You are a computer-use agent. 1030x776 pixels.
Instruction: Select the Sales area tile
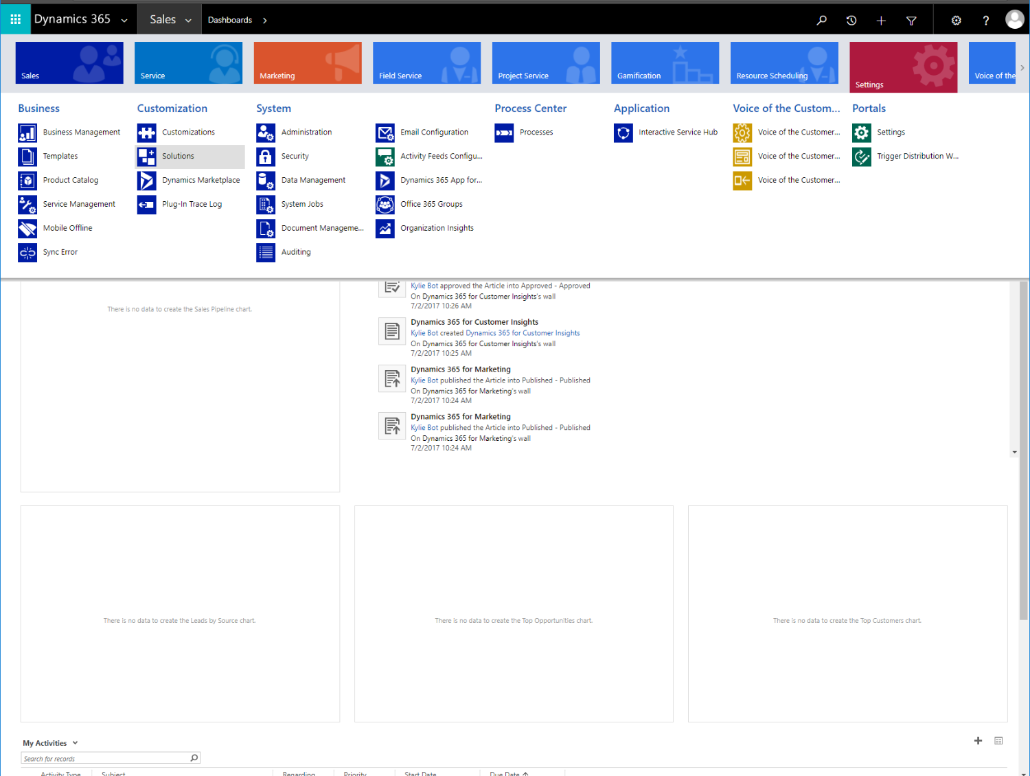point(69,62)
